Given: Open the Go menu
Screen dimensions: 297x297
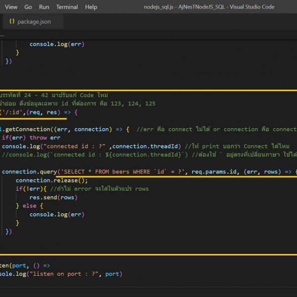Looking at the screenshot, I should [28, 7].
